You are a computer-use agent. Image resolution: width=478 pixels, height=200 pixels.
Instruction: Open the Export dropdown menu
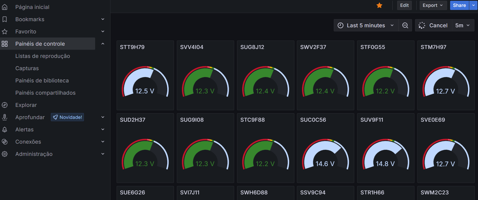433,5
